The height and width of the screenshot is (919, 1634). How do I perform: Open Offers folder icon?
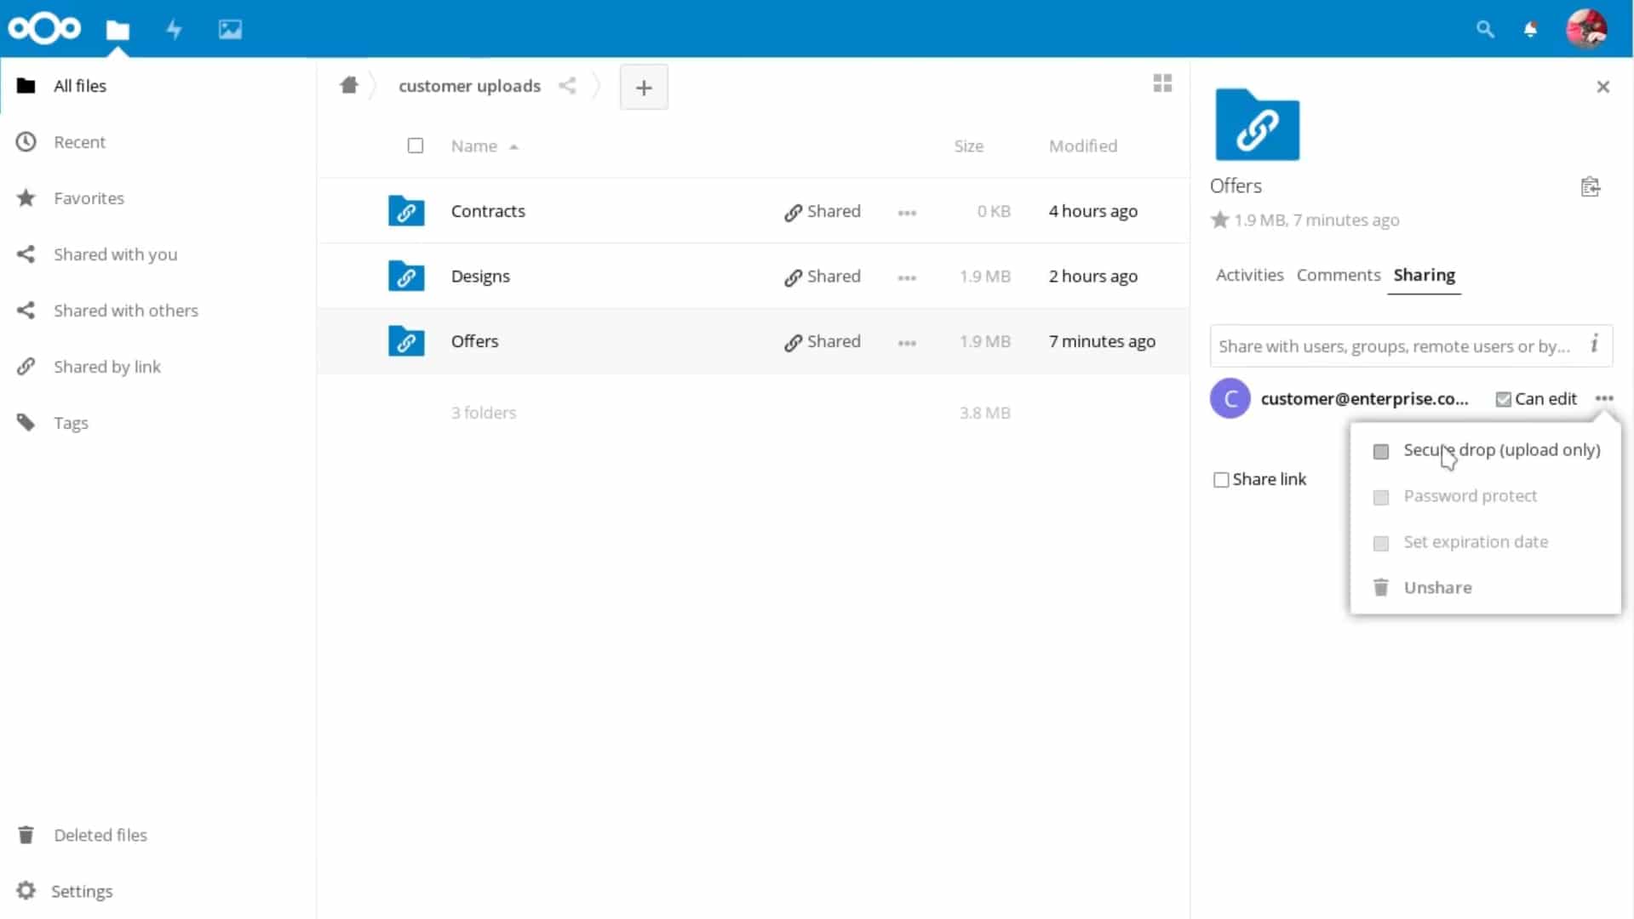(406, 340)
